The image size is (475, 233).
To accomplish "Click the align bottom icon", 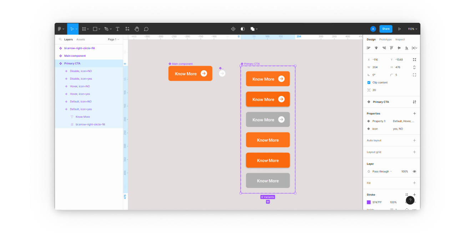I will 406,48.
